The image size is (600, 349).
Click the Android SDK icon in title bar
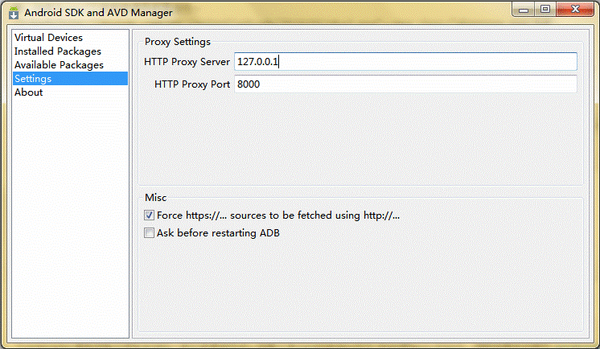[x=14, y=12]
